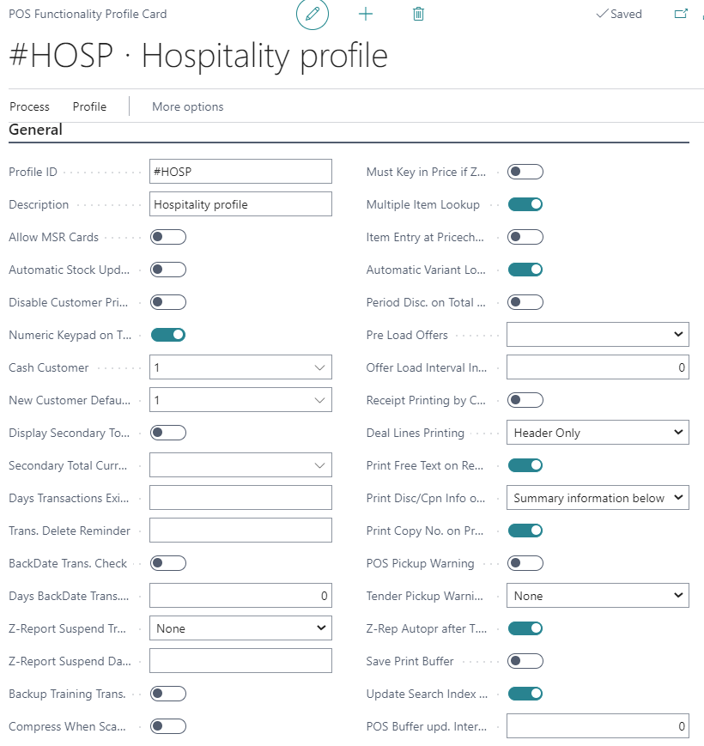Open the Profile menu
This screenshot has height=746, width=704.
coord(89,106)
